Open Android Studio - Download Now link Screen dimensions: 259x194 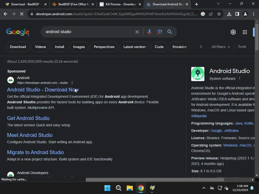(x=43, y=90)
